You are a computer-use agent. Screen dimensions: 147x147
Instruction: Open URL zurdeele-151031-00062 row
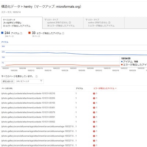(28, 122)
